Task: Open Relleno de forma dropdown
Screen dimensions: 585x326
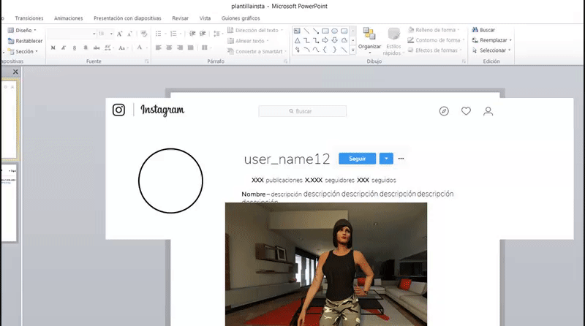Action: pos(434,30)
